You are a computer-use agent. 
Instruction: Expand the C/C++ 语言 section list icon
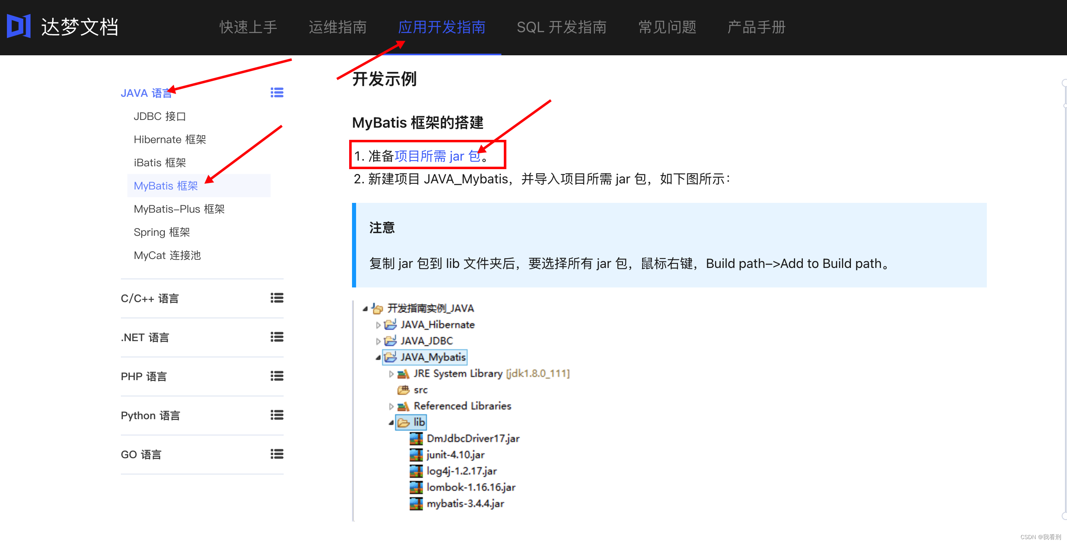[x=277, y=298]
